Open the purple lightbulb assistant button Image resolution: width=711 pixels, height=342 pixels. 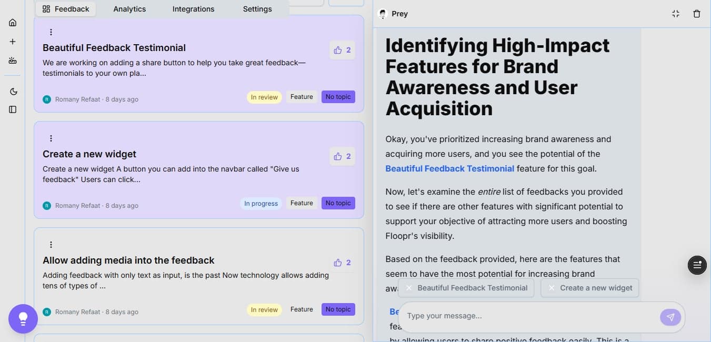coord(23,318)
